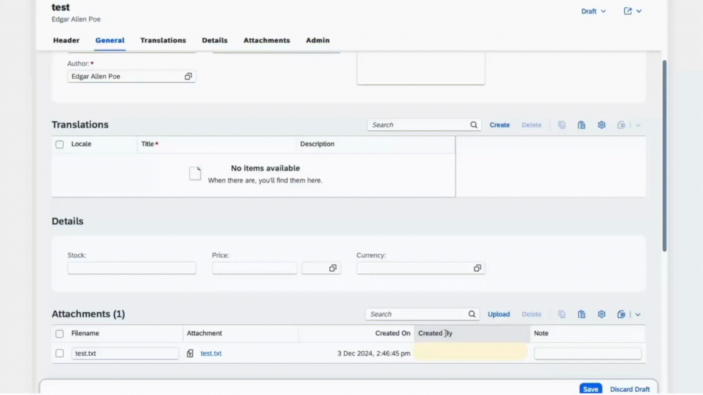Click the file icon beside test.txt link
This screenshot has height=395, width=703.
click(x=190, y=353)
